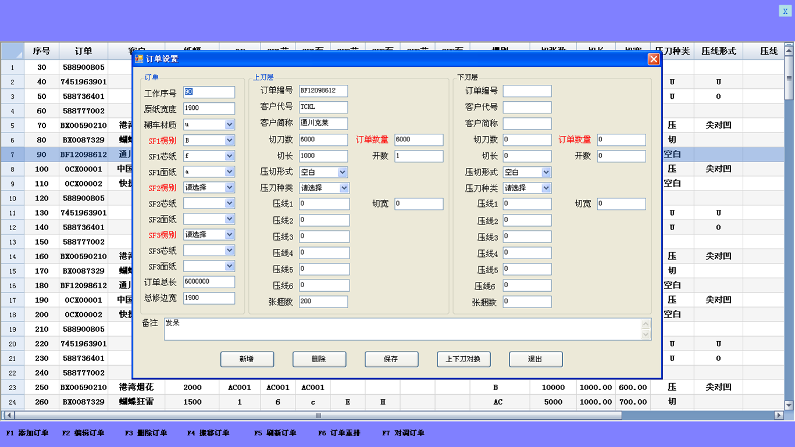Click the 删除 button in the dialog
This screenshot has height=447, width=795.
coord(319,359)
